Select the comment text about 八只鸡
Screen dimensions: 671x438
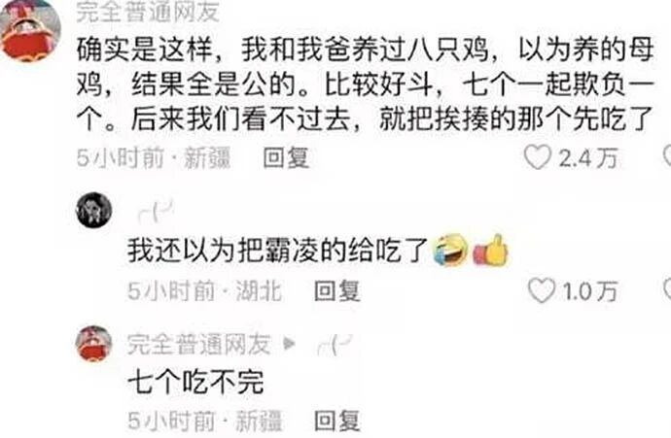[366, 84]
